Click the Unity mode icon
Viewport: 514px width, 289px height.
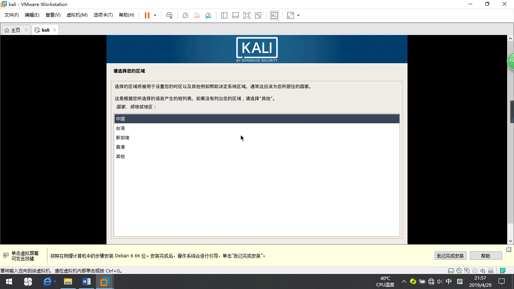258,15
